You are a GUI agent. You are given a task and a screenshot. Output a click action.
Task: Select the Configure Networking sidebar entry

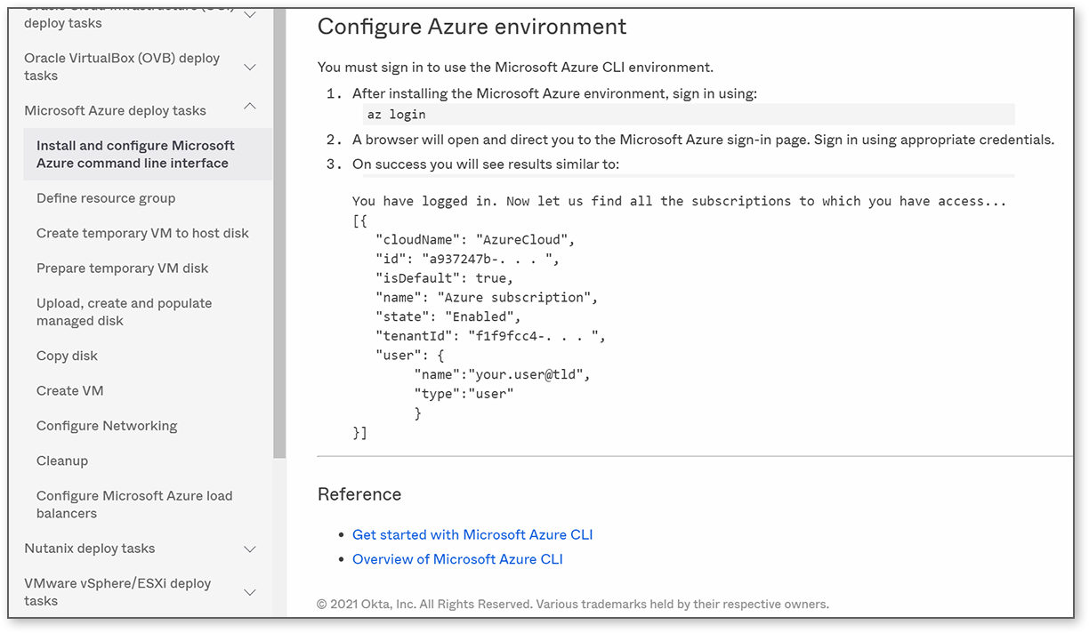[x=106, y=425]
